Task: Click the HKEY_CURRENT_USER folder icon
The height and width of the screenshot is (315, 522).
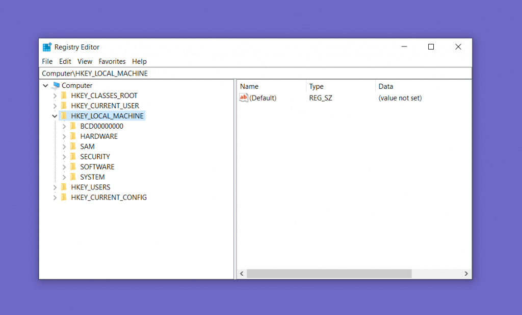Action: coord(64,106)
